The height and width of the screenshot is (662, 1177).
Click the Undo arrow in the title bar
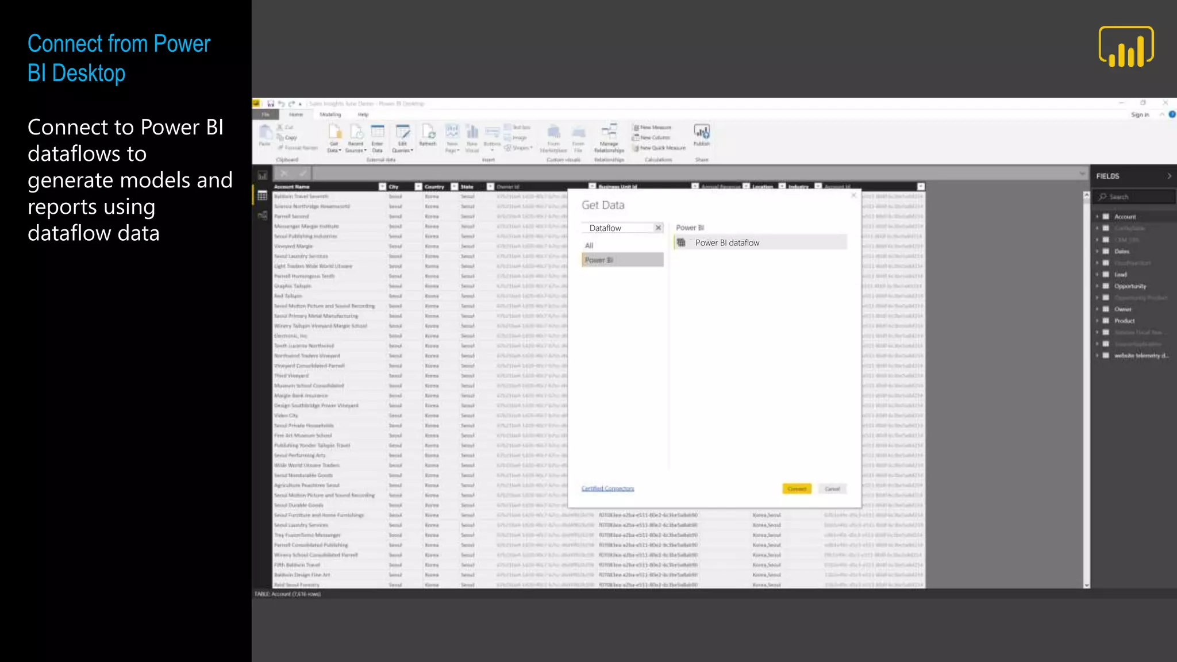click(x=281, y=103)
